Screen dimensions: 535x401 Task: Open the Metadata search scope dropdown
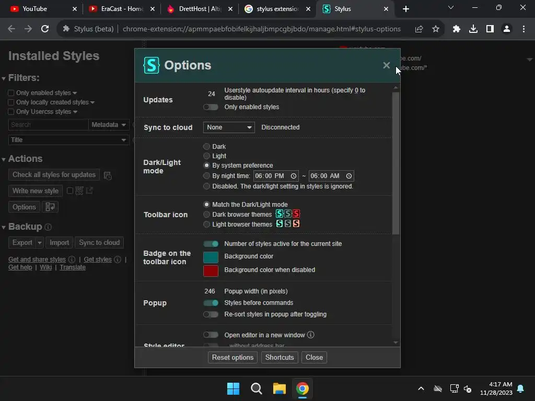pos(109,125)
